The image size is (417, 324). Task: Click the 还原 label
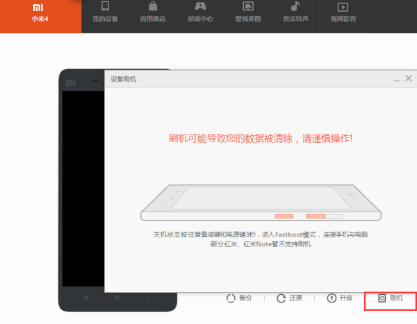click(x=296, y=298)
